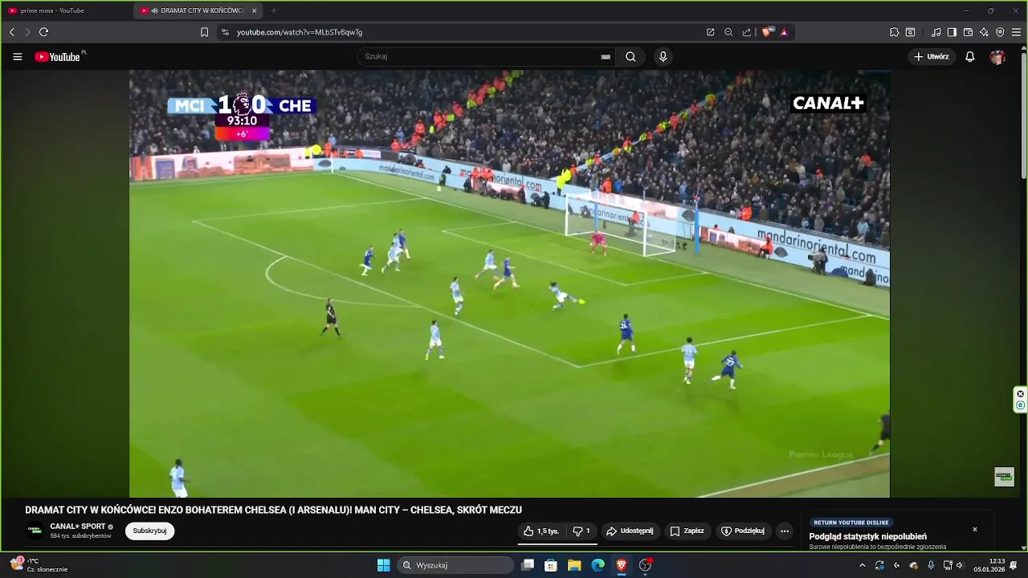Expand the system tray hidden icons chevron
Image resolution: width=1028 pixels, height=578 pixels.
point(863,565)
